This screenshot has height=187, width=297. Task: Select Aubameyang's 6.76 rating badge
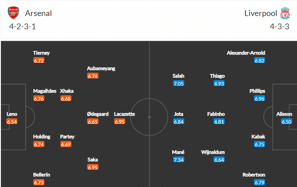point(93,76)
